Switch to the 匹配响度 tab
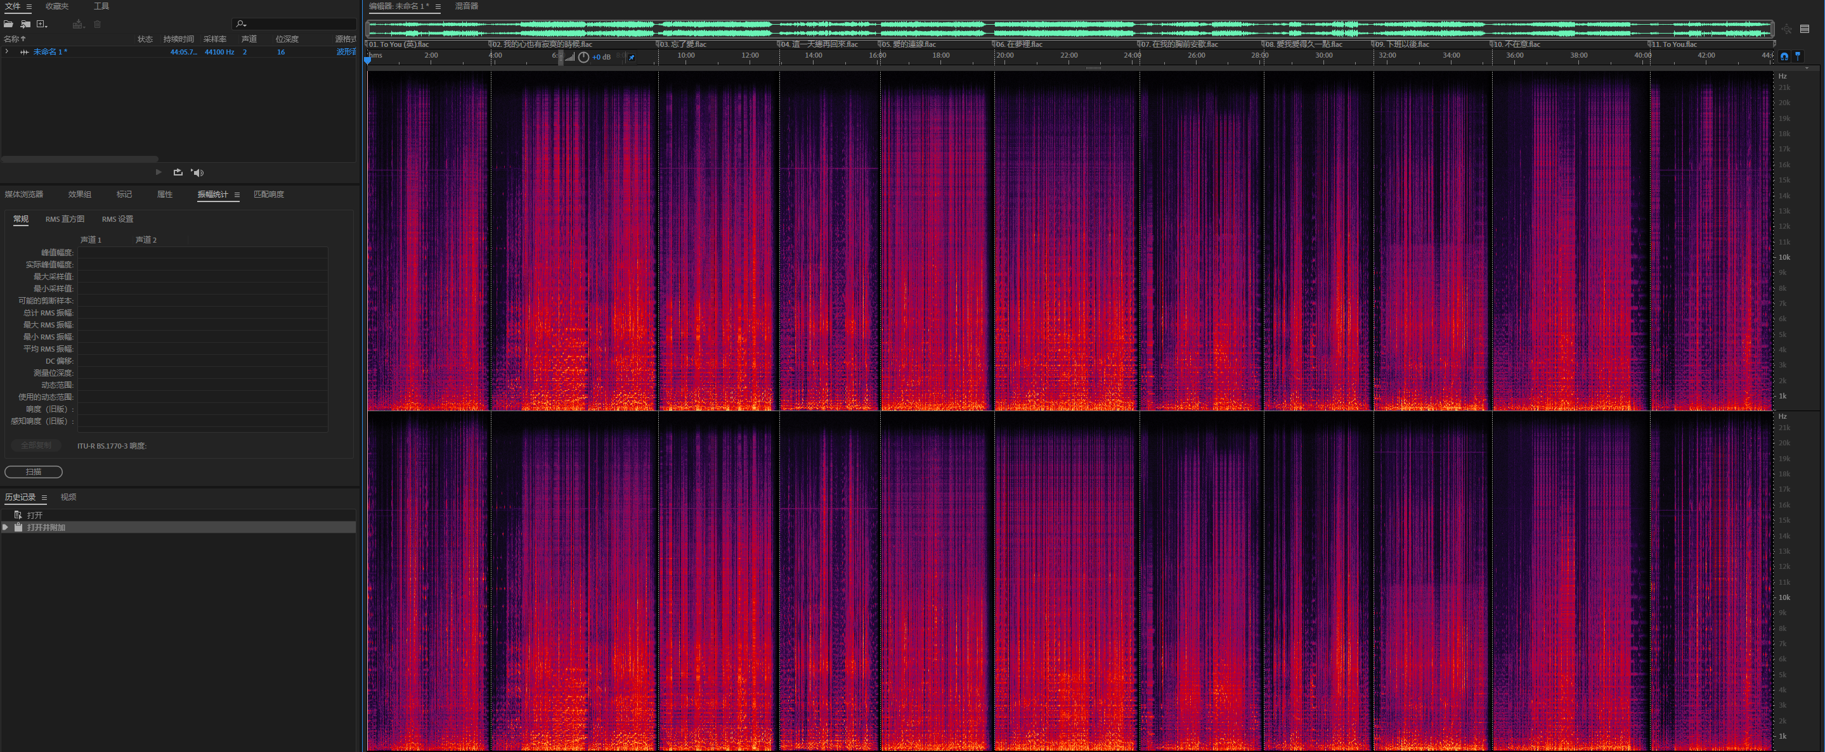 pos(268,194)
